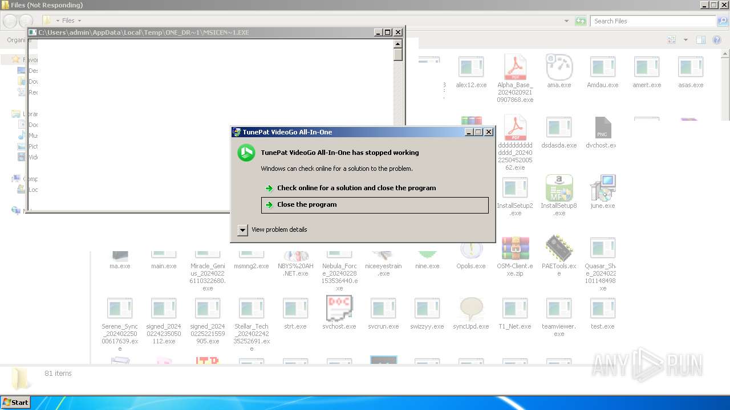Select the ama.exe file icon
The height and width of the screenshot is (410, 730).
559,67
